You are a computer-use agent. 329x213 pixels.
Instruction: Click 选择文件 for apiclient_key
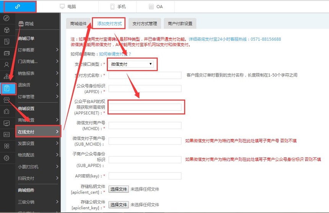click(x=119, y=205)
